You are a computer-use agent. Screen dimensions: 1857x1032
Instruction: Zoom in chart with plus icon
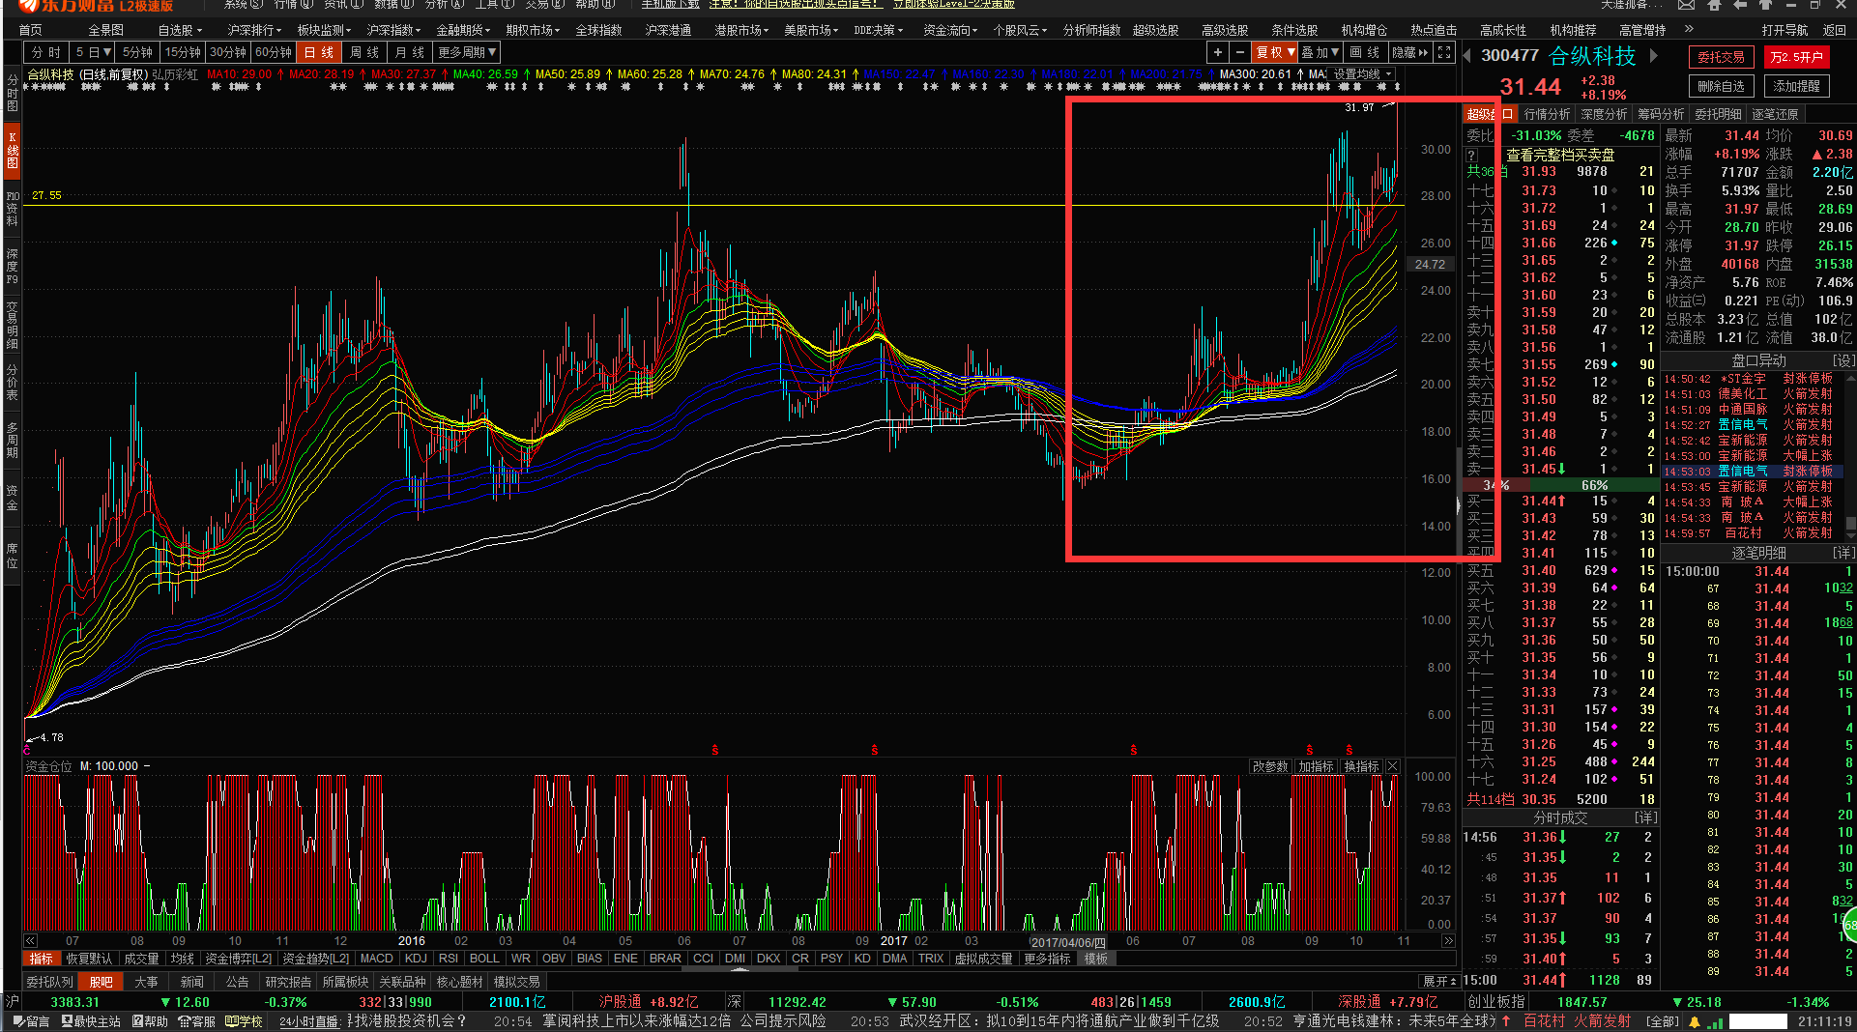pos(1217,52)
